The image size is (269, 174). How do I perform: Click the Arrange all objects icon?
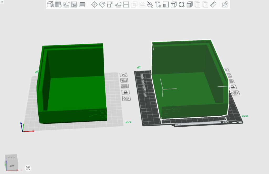coord(74,4)
